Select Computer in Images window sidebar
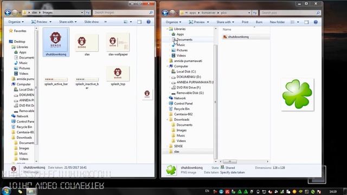 pyautogui.click(x=21, y=84)
